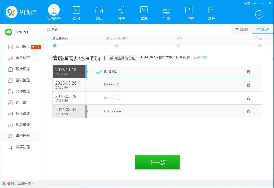Click the 壁纸 (Wallpapers) icon

[144, 10]
